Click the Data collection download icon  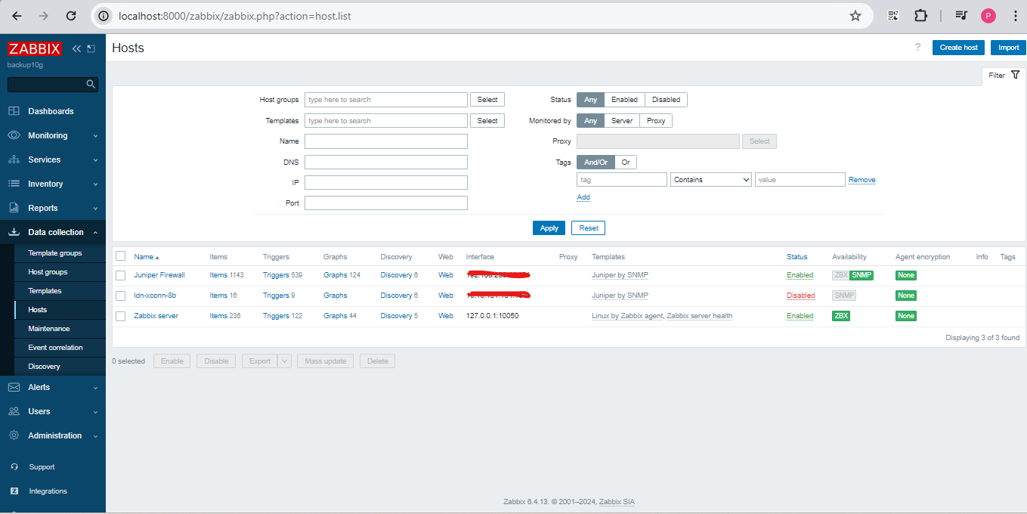tap(14, 232)
